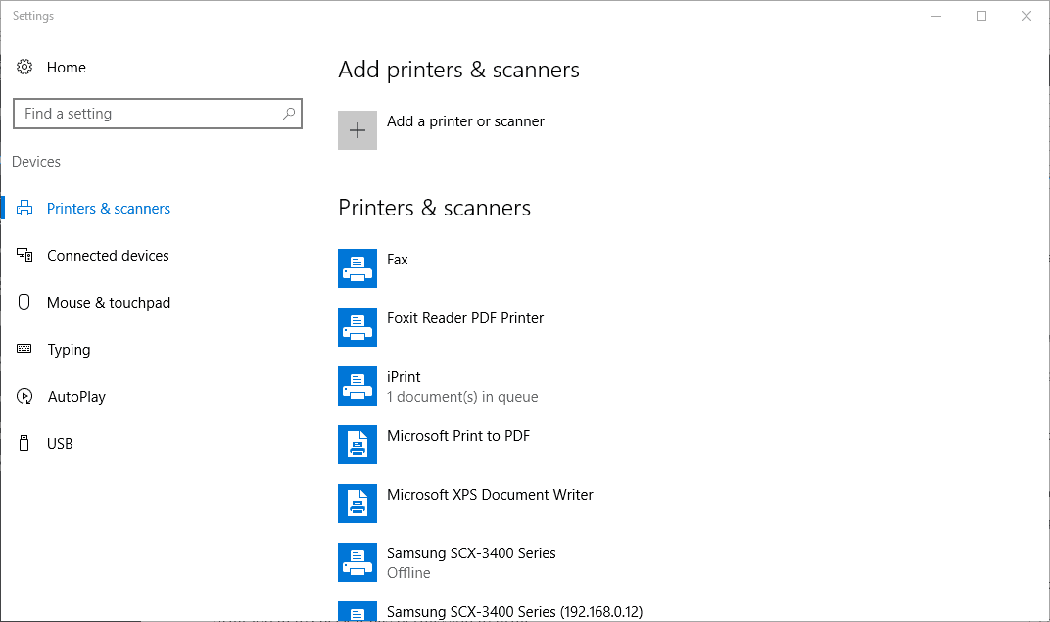
Task: Click the plus icon to add printer
Action: 358,130
